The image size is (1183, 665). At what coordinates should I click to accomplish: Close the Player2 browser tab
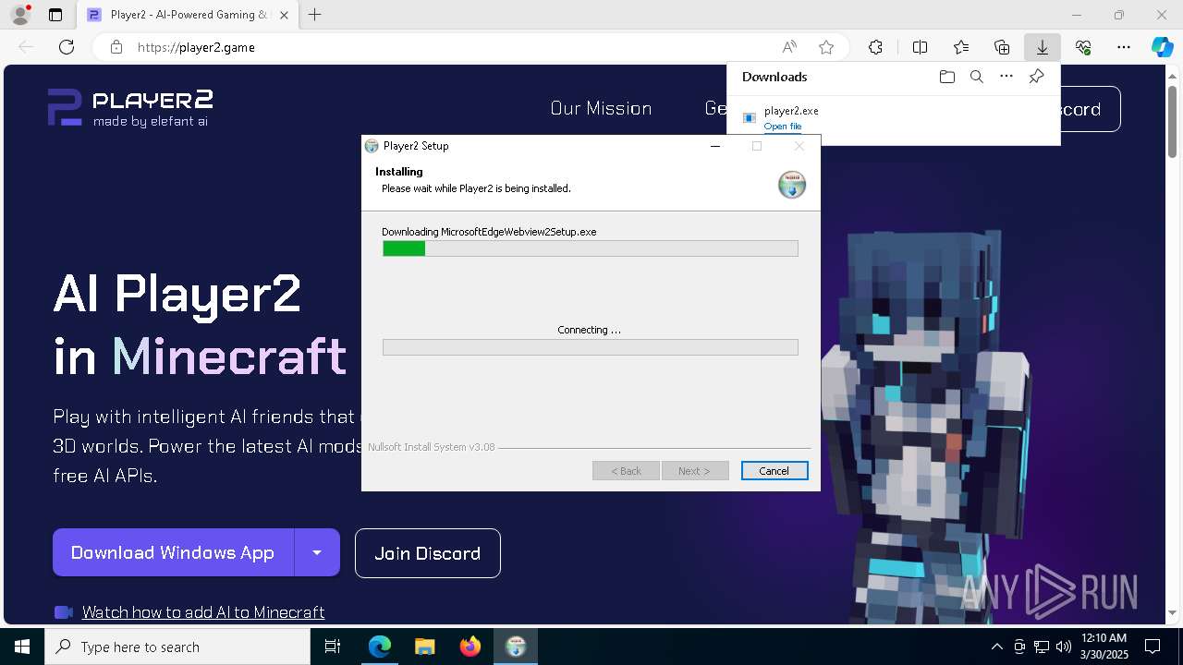(284, 15)
